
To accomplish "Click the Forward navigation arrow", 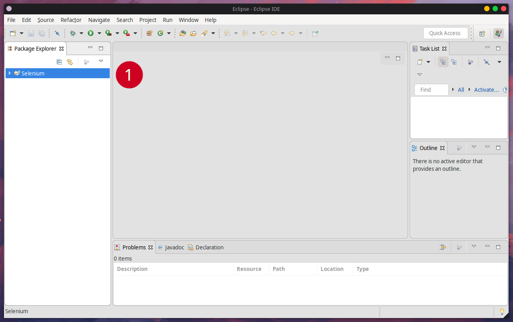I will [292, 34].
